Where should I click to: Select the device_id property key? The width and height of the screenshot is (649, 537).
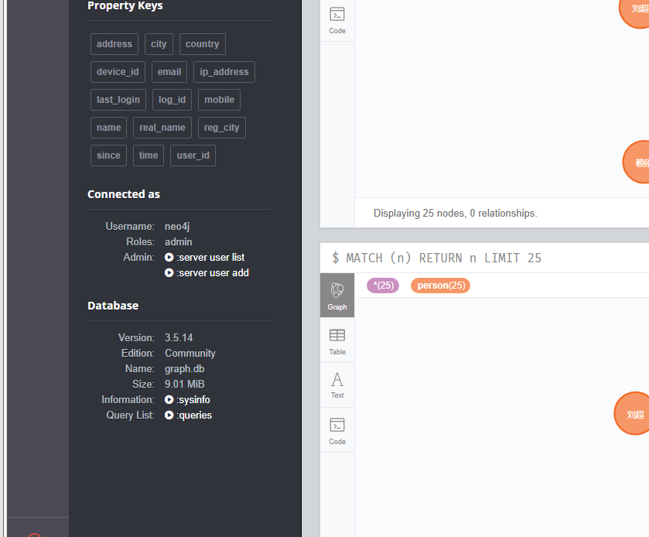pyautogui.click(x=118, y=72)
